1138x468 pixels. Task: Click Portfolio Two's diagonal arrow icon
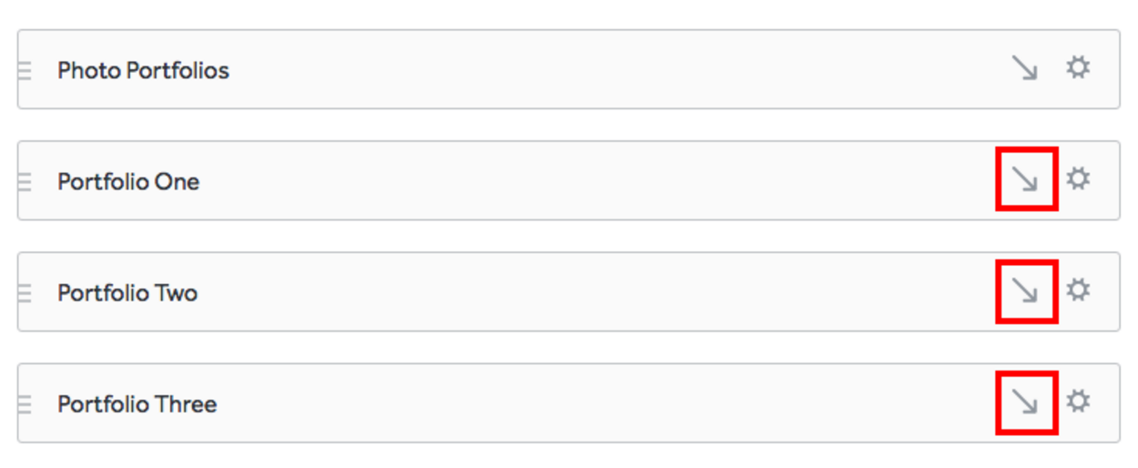(x=1026, y=290)
